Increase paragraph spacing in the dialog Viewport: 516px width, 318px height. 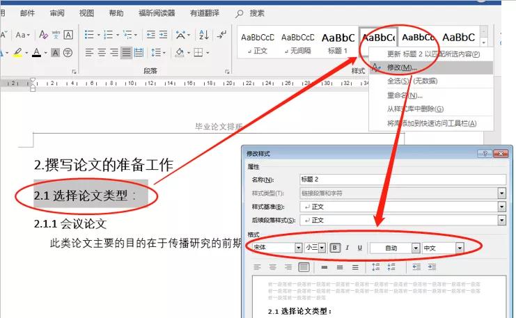(x=376, y=267)
